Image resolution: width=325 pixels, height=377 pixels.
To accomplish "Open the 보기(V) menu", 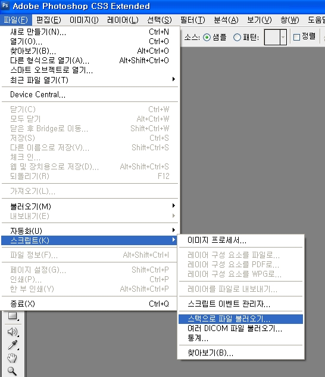I will tap(260, 20).
